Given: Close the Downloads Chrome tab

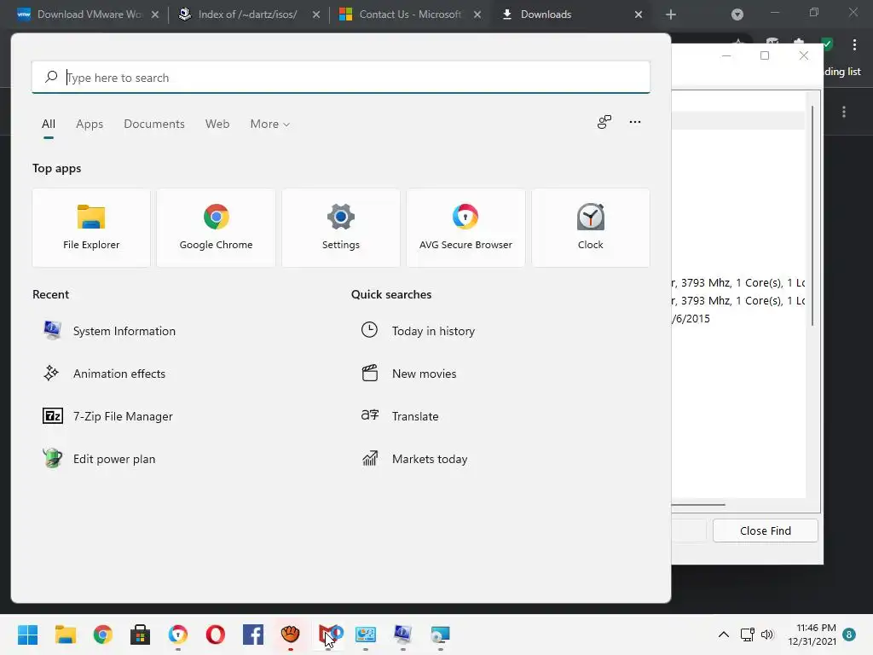Looking at the screenshot, I should point(639,14).
